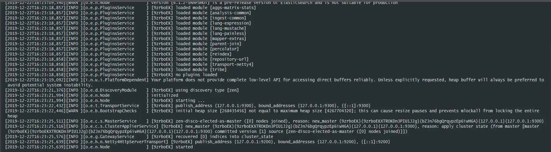
Task: Click the 'initialized' log message
Action: 165,96
